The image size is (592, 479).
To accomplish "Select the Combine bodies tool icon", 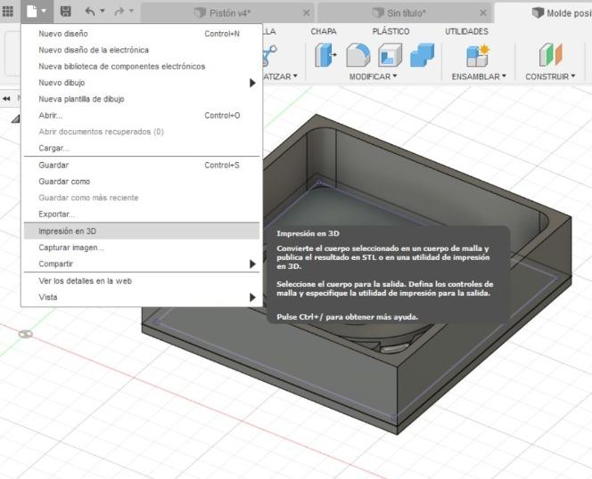I will [422, 55].
